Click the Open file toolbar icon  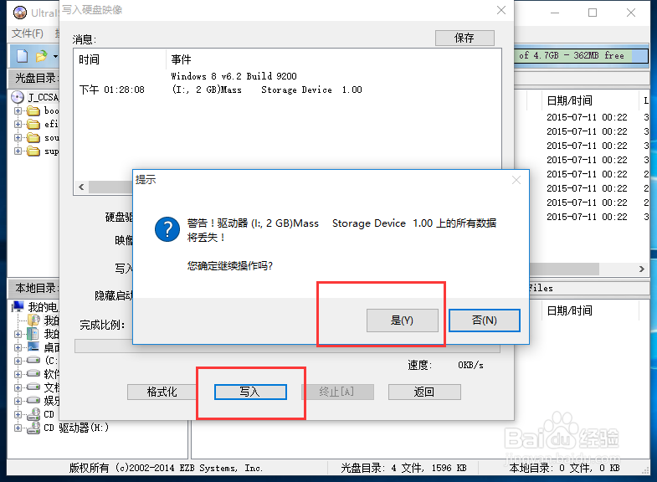41,56
